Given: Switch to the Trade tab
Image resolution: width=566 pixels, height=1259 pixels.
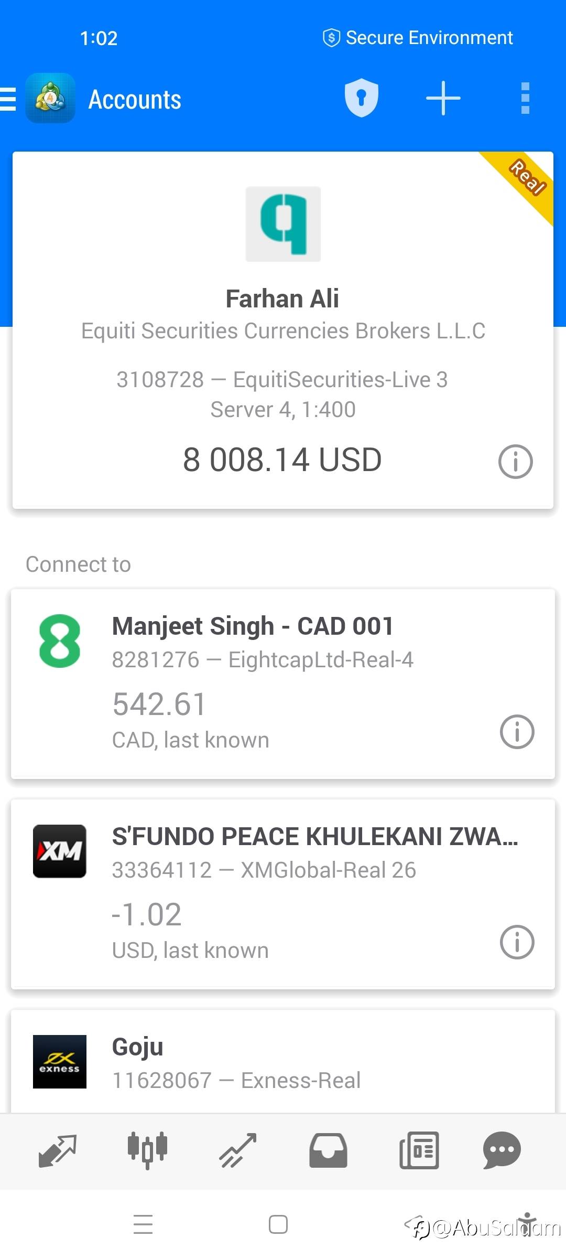Looking at the screenshot, I should tap(237, 1150).
